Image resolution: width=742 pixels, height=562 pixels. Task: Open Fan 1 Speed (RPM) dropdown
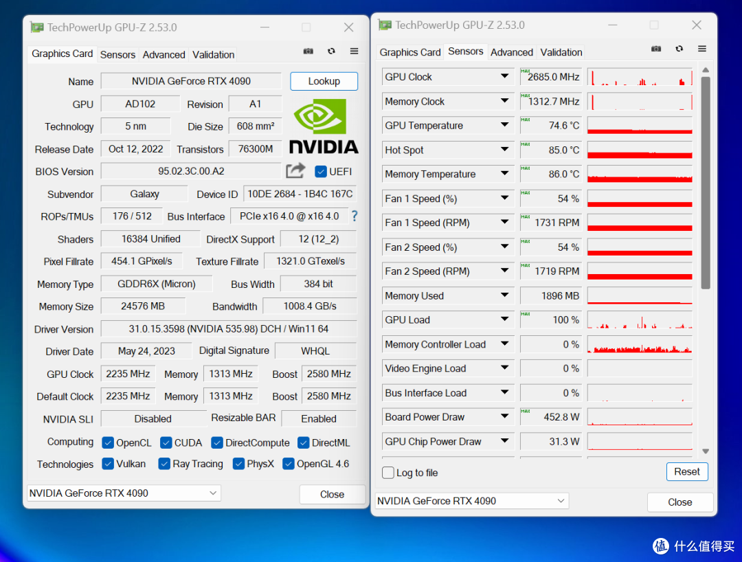(x=504, y=223)
